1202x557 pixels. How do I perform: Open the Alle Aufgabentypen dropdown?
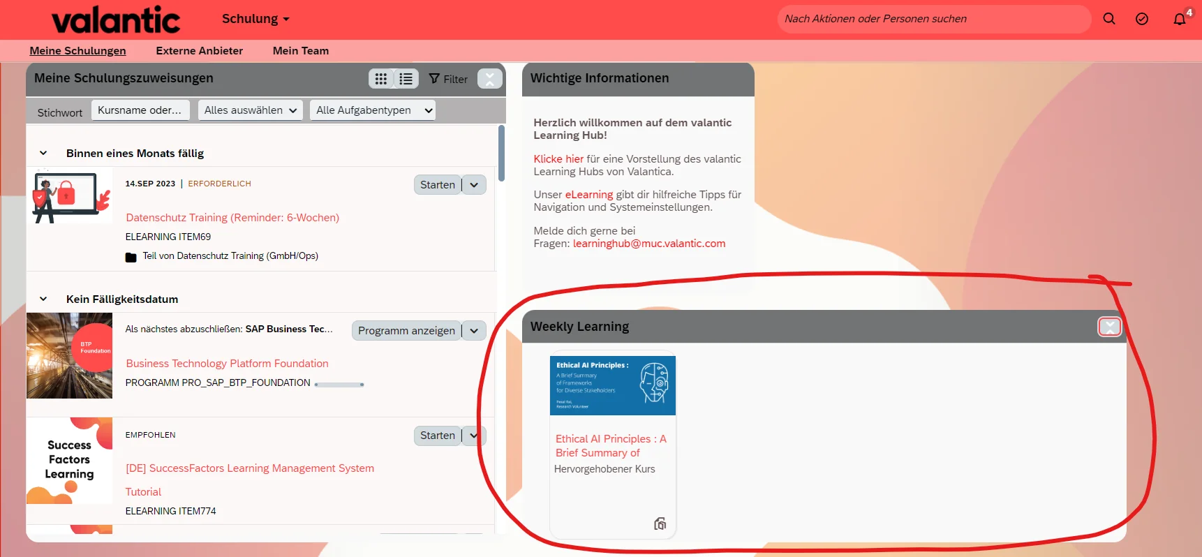click(373, 110)
